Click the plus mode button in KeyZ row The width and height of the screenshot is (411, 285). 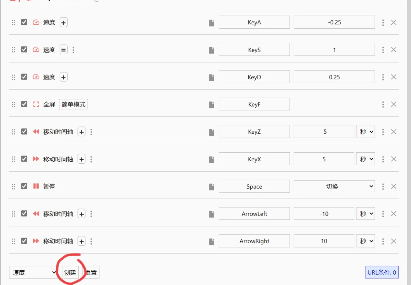82,132
